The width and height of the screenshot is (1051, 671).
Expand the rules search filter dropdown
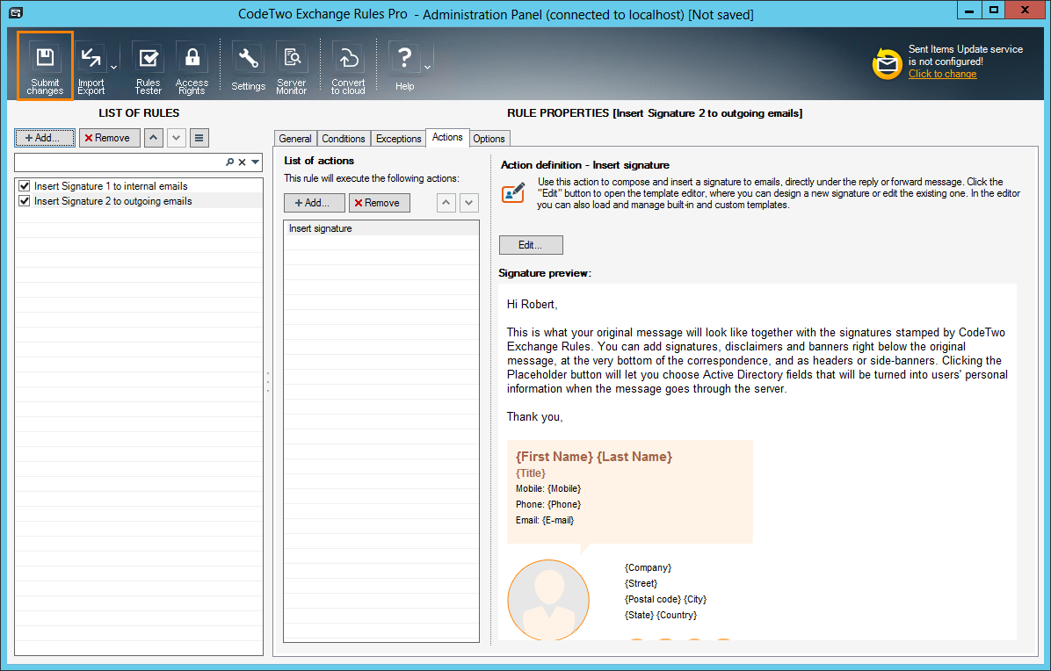(256, 162)
